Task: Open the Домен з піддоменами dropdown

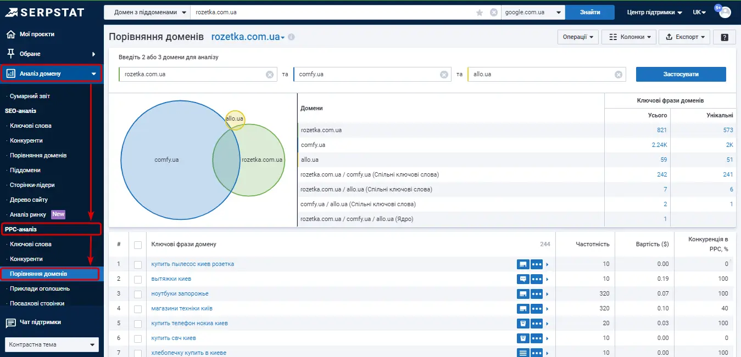Action: (x=147, y=12)
